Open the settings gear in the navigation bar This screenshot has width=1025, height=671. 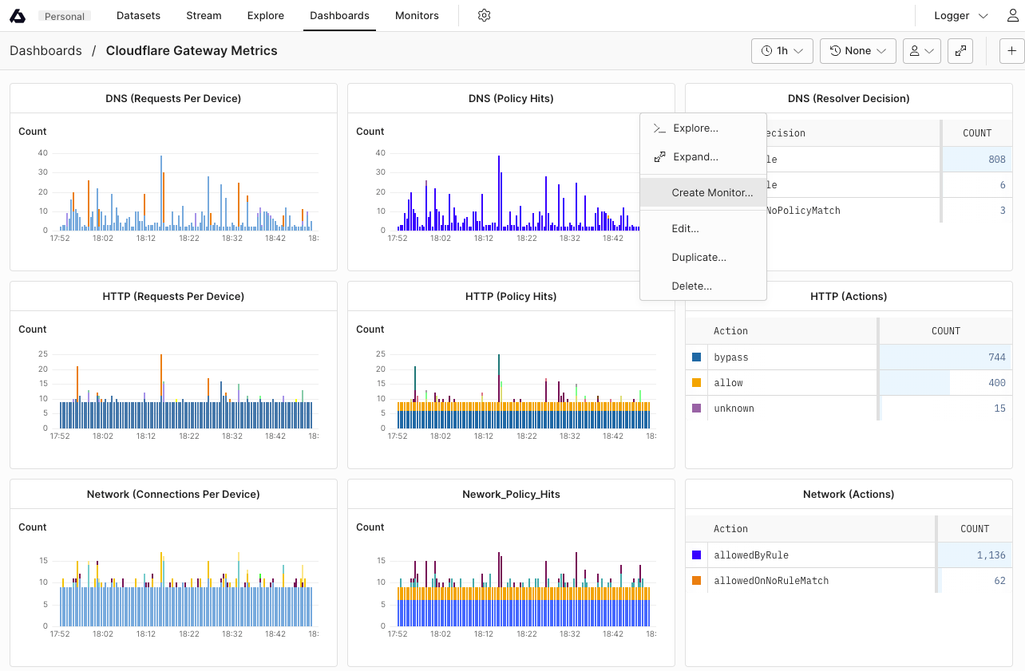coord(484,15)
